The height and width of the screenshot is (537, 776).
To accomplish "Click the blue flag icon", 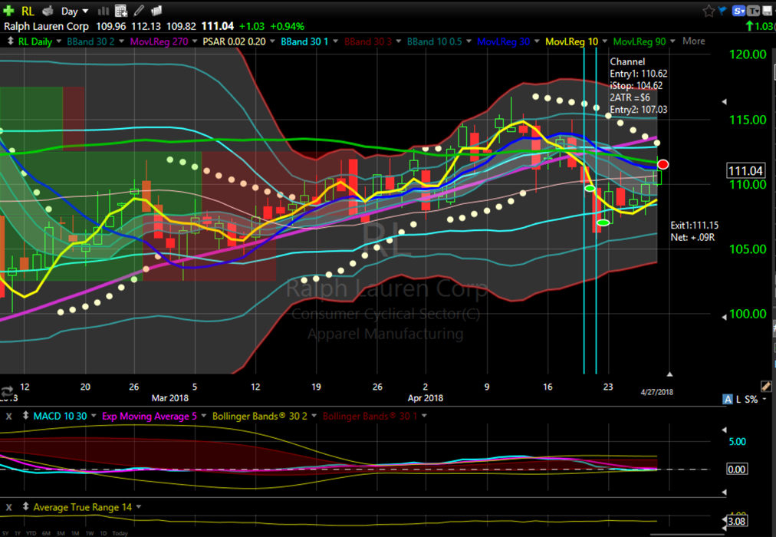I will tap(722, 11).
